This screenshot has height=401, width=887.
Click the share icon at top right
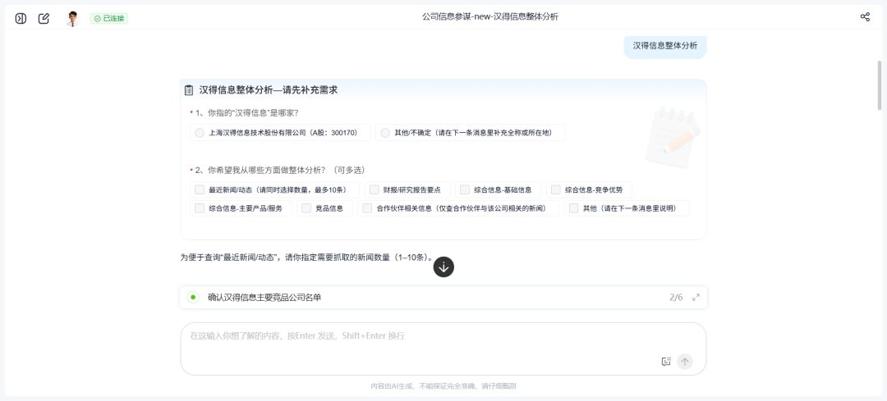click(x=865, y=17)
